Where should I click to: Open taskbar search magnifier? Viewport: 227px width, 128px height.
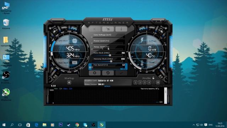[12, 125]
